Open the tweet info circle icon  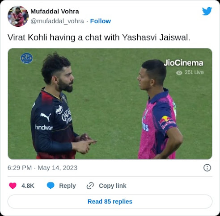click(x=207, y=168)
